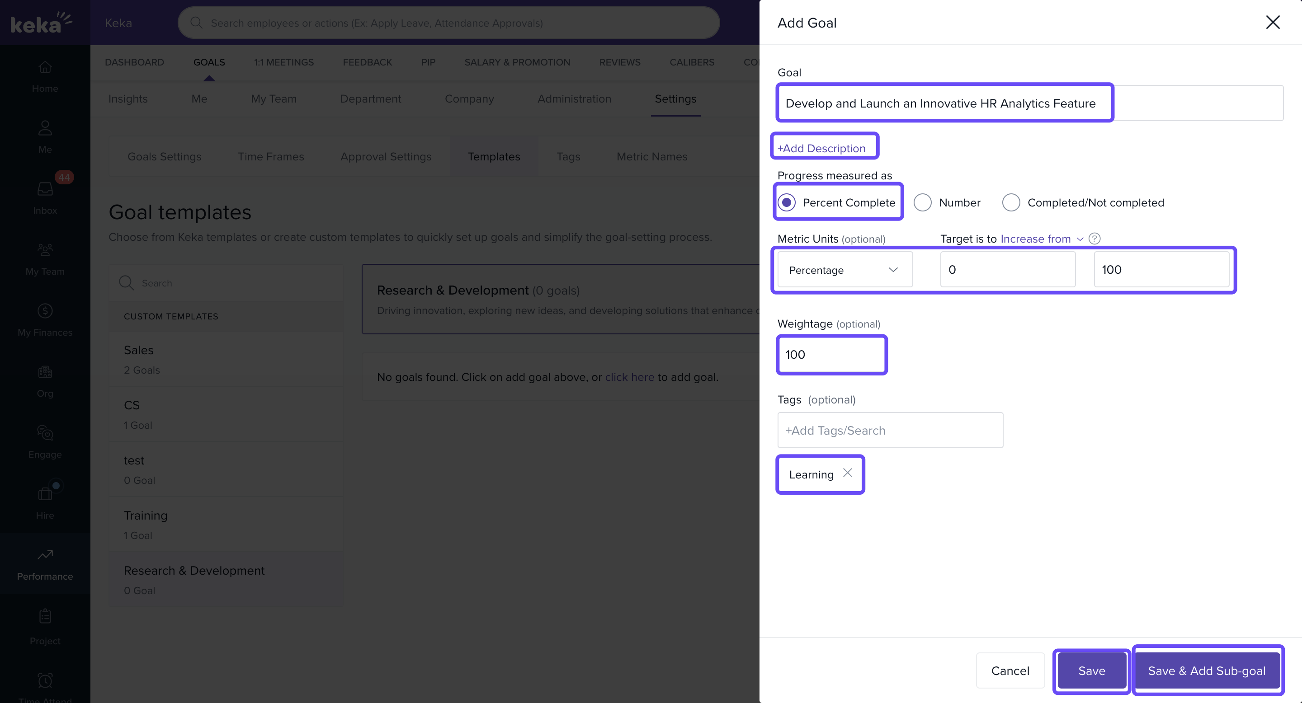Click the Weightage input field
This screenshot has width=1302, height=703.
pos(831,355)
